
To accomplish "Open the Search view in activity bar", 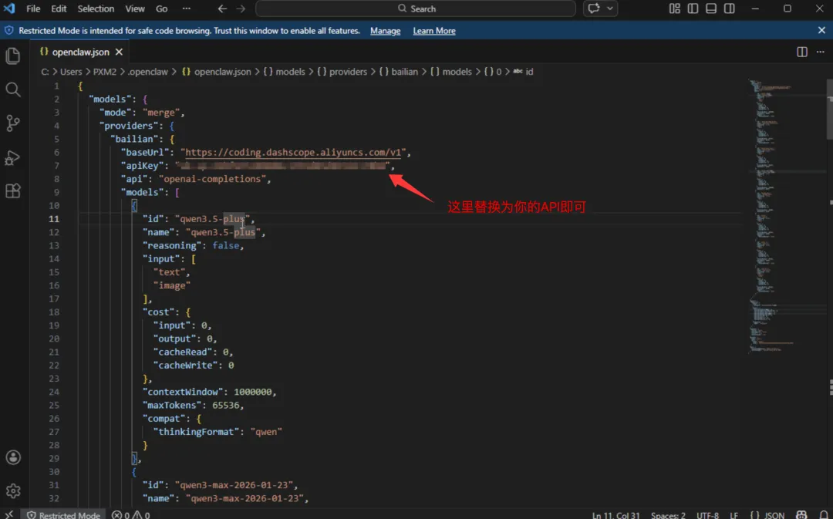I will pyautogui.click(x=13, y=89).
